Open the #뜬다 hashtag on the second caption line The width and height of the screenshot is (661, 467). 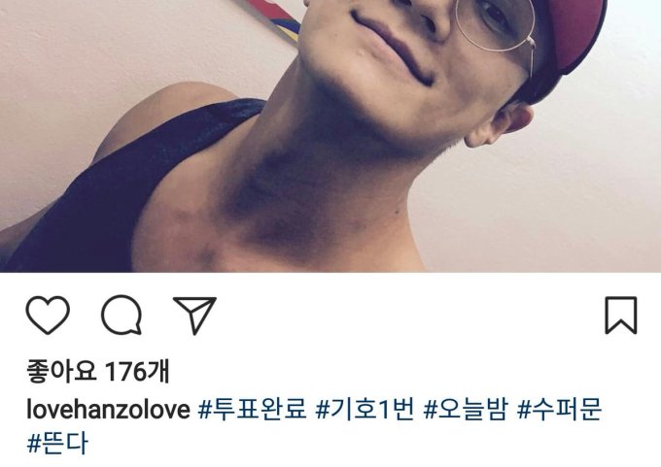pyautogui.click(x=57, y=443)
